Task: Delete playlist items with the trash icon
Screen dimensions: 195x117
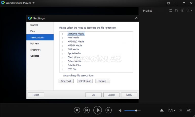Action: point(182,11)
